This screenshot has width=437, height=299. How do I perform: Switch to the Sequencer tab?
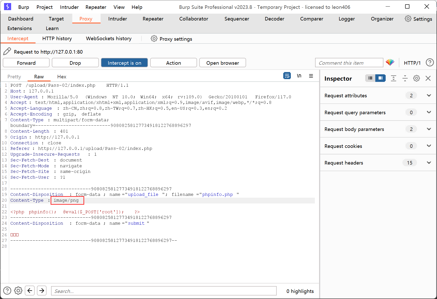(237, 19)
